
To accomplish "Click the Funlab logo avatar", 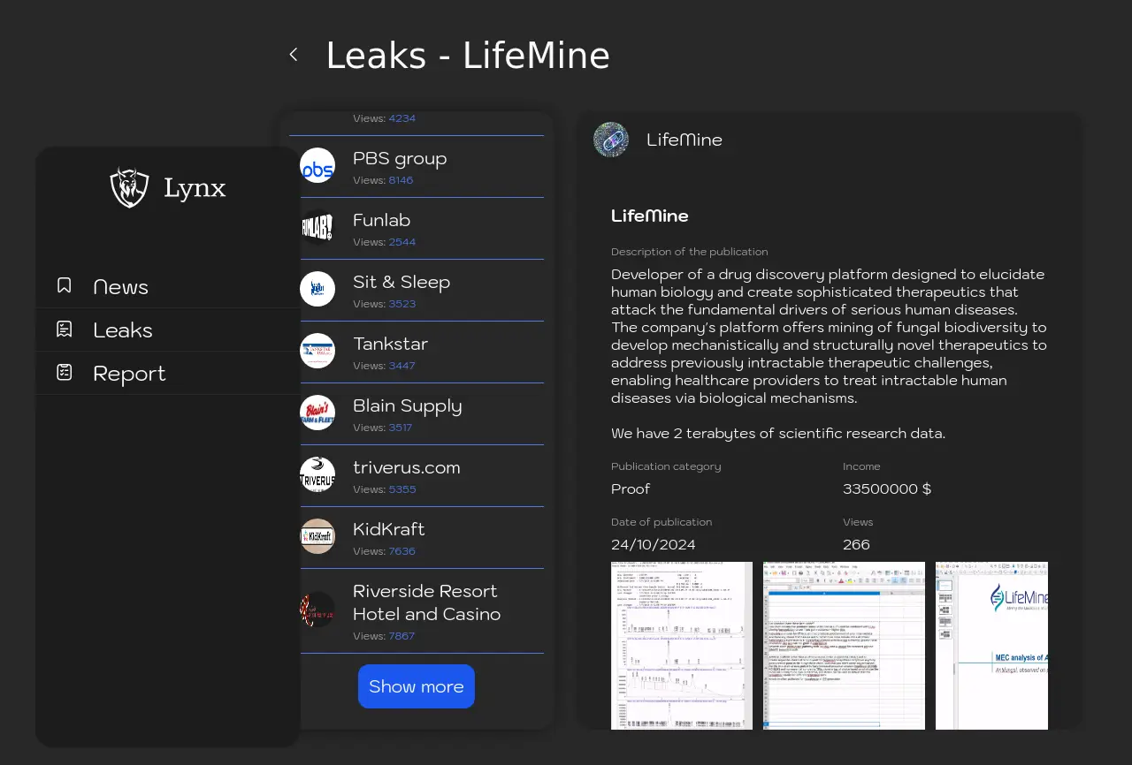I will tap(317, 228).
